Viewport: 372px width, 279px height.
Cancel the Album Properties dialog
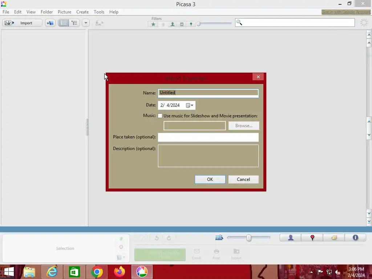(x=243, y=179)
